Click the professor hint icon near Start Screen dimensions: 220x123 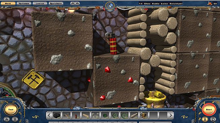(213, 119)
